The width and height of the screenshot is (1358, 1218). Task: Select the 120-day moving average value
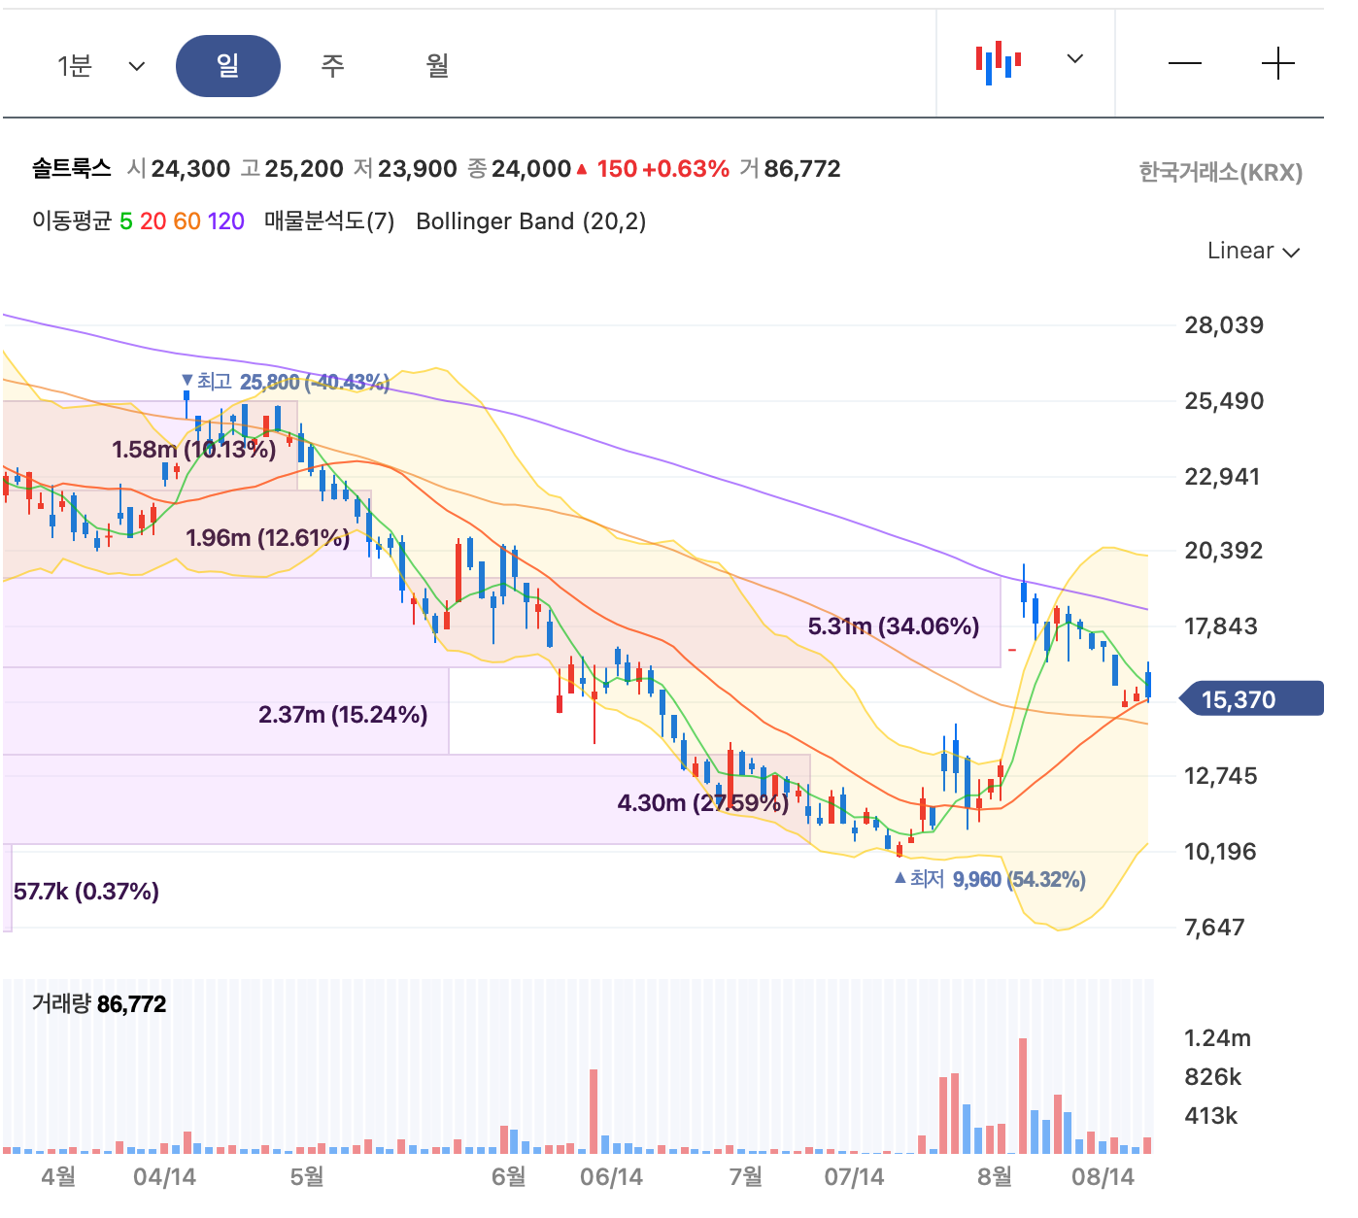click(x=226, y=221)
